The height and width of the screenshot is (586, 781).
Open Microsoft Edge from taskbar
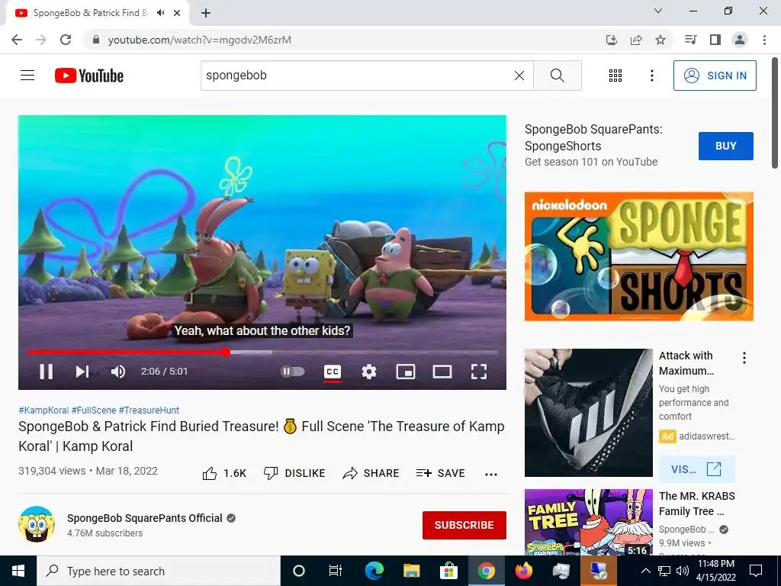pyautogui.click(x=374, y=571)
